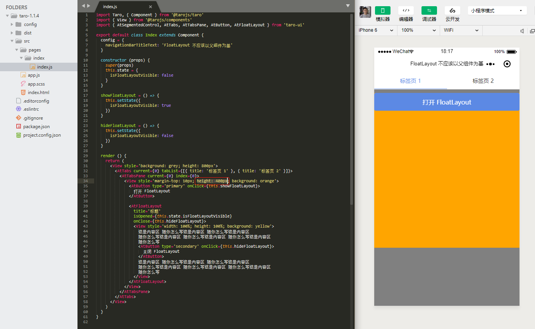Open the 小程序模式 mode dropdown
535x329 pixels.
[497, 10]
